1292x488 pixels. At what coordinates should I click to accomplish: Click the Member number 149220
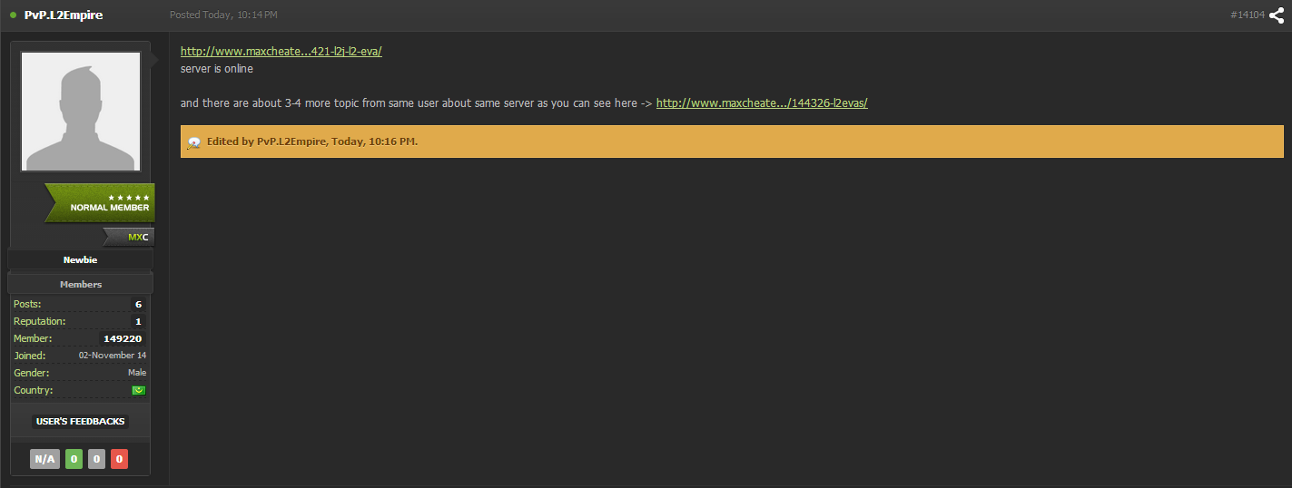pos(123,338)
